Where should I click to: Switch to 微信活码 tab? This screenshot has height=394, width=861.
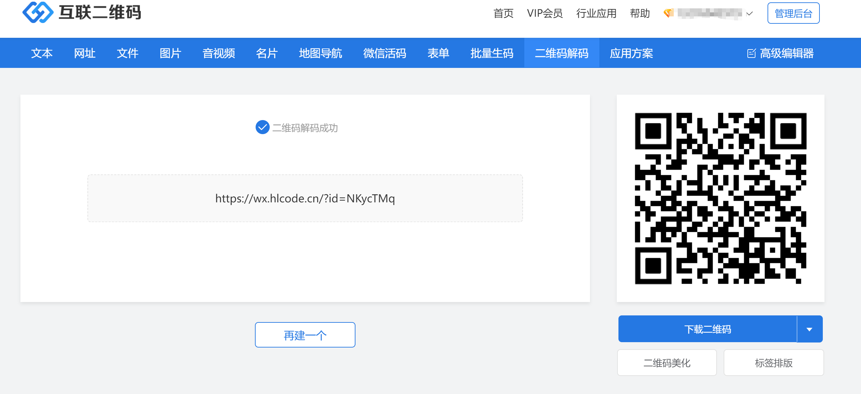pyautogui.click(x=385, y=53)
